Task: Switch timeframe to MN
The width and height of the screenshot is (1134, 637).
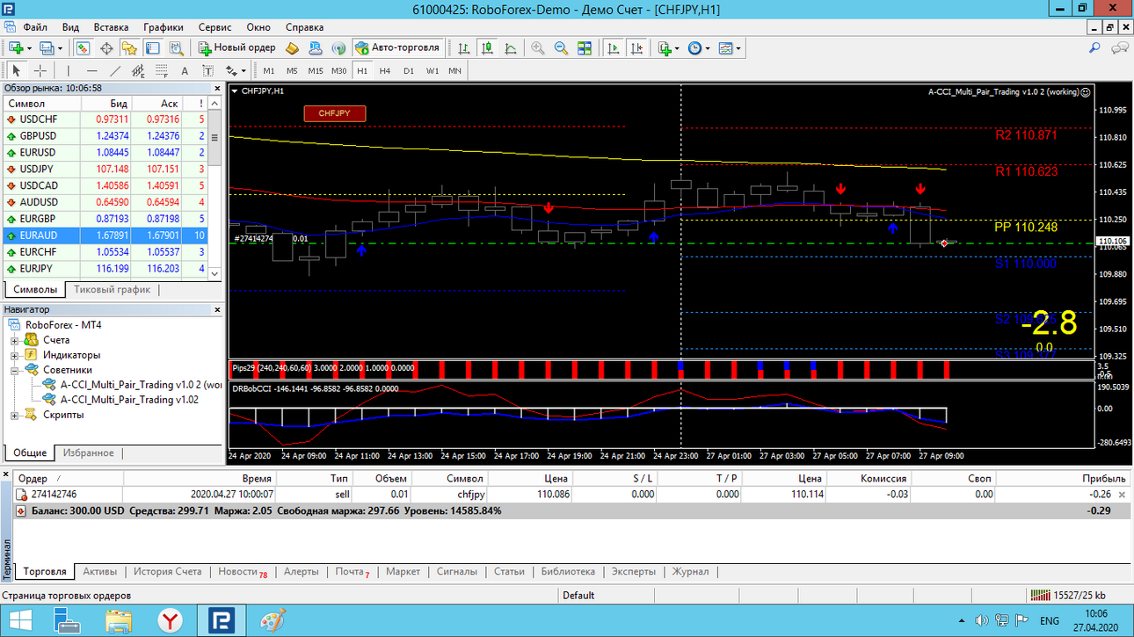Action: 454,70
